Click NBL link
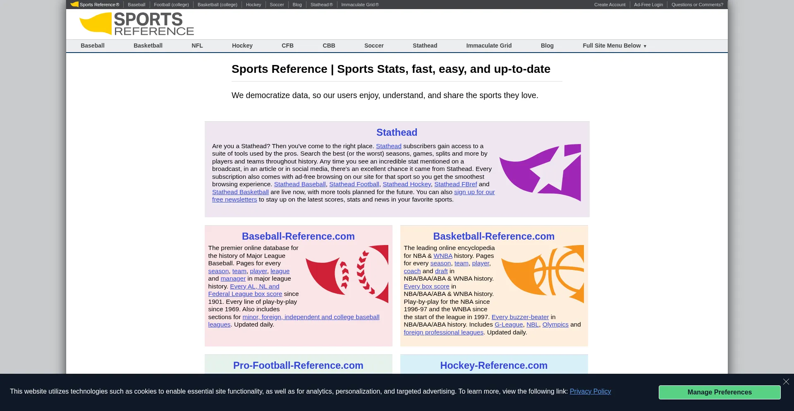The height and width of the screenshot is (411, 794). coord(533,324)
